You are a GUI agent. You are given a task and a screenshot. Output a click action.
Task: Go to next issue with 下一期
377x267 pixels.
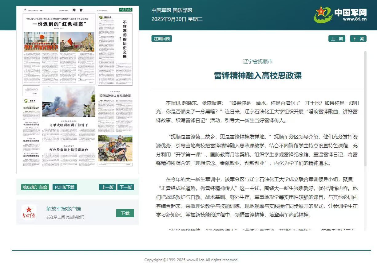click(358, 39)
